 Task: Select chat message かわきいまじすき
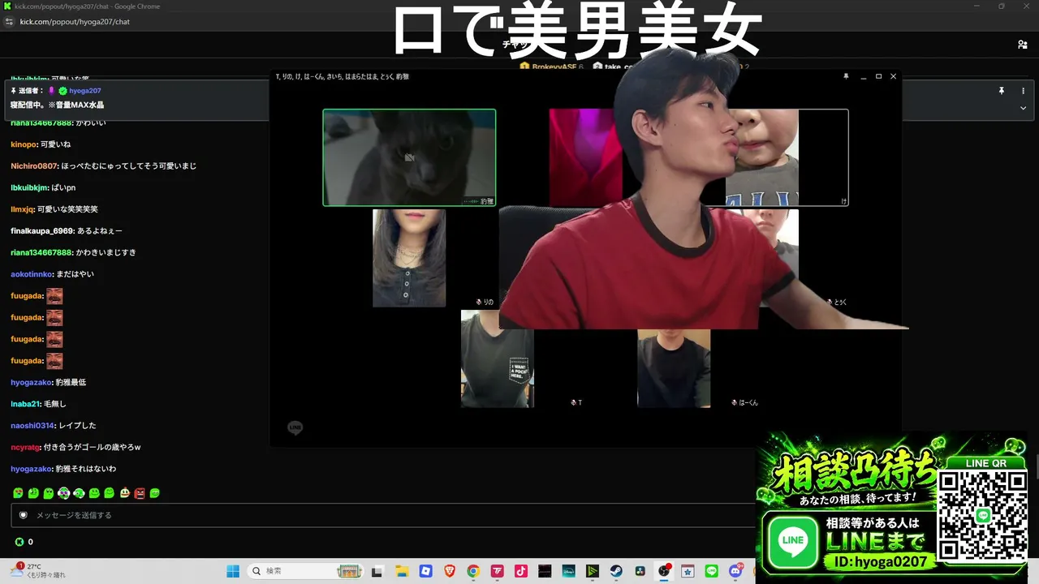(106, 252)
